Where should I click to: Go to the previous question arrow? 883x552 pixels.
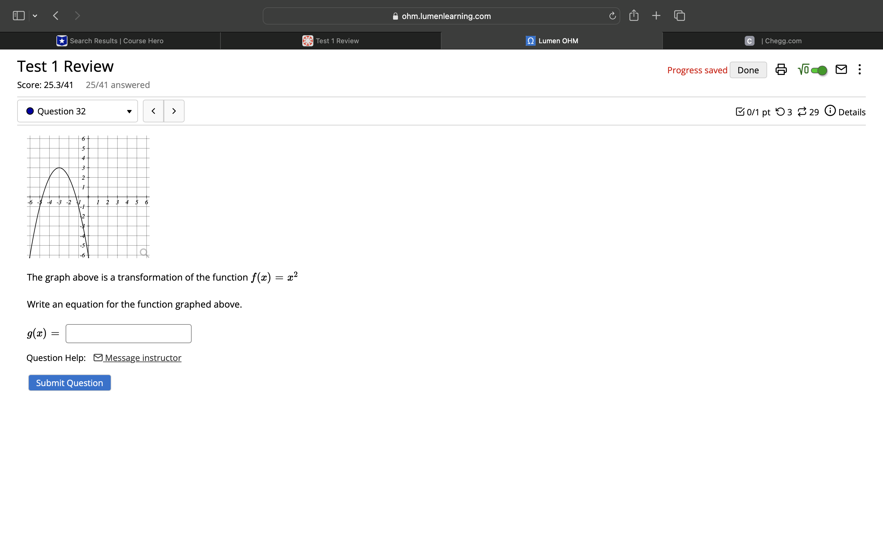153,111
